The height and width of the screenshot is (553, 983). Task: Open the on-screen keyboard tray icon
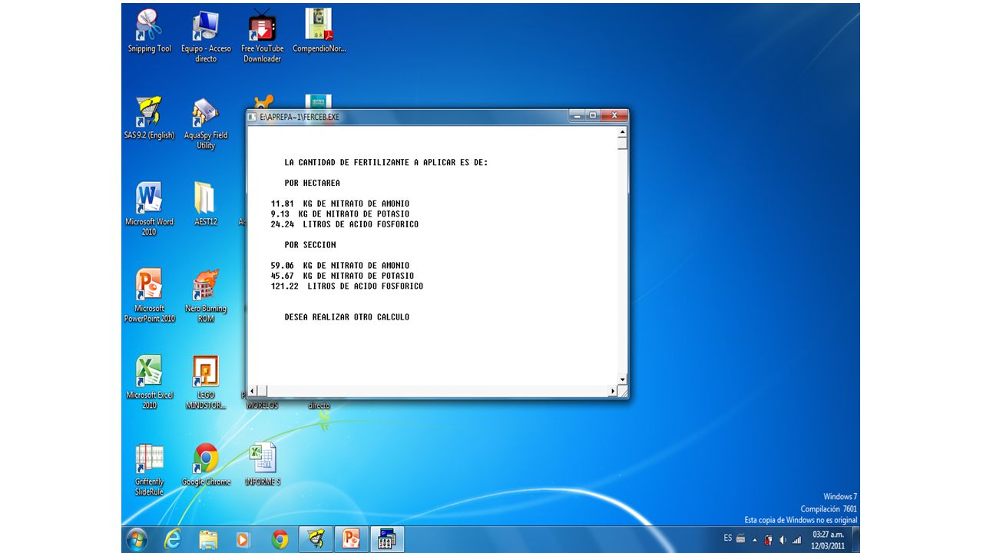coord(741,538)
